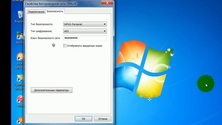Click the UAC shield icon
The height and width of the screenshot is (125, 222).
tap(53, 45)
